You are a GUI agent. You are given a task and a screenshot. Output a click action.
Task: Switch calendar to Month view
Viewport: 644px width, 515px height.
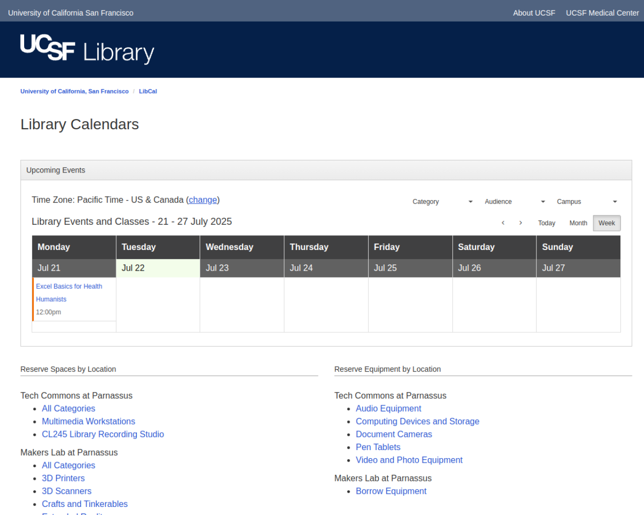578,223
